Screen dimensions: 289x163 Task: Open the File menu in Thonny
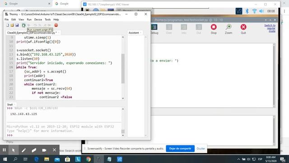(x=7, y=19)
